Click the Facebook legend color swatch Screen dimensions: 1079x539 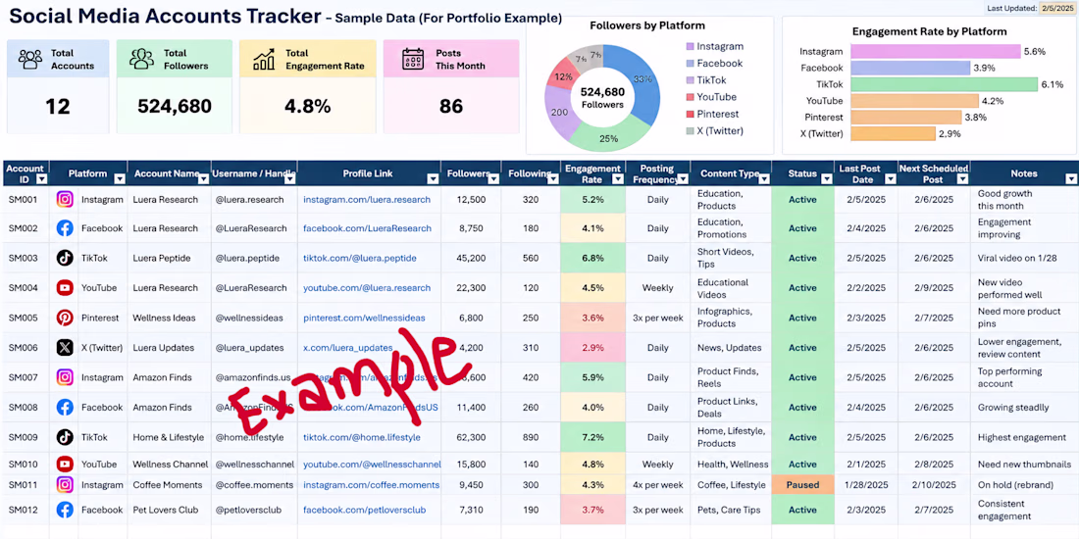pos(690,64)
